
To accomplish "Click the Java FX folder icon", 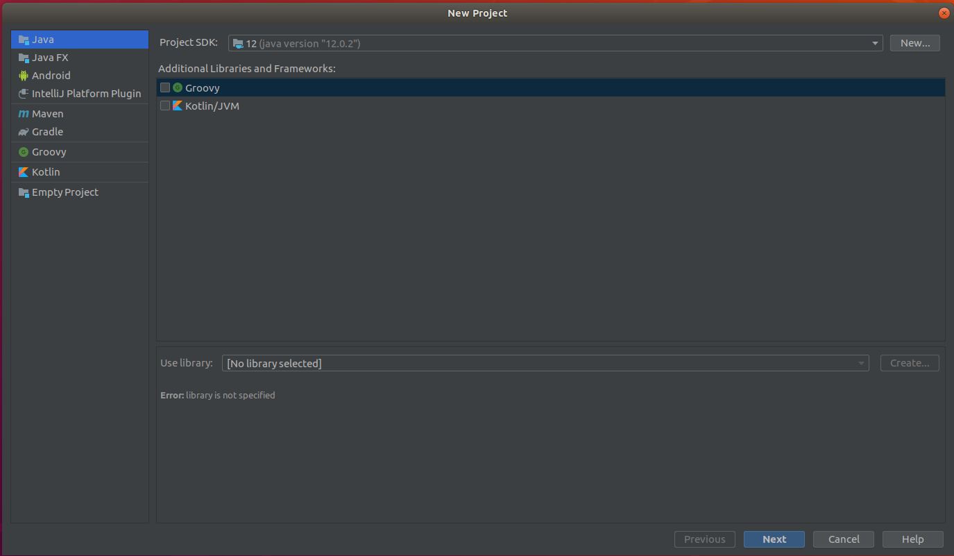I will (24, 58).
